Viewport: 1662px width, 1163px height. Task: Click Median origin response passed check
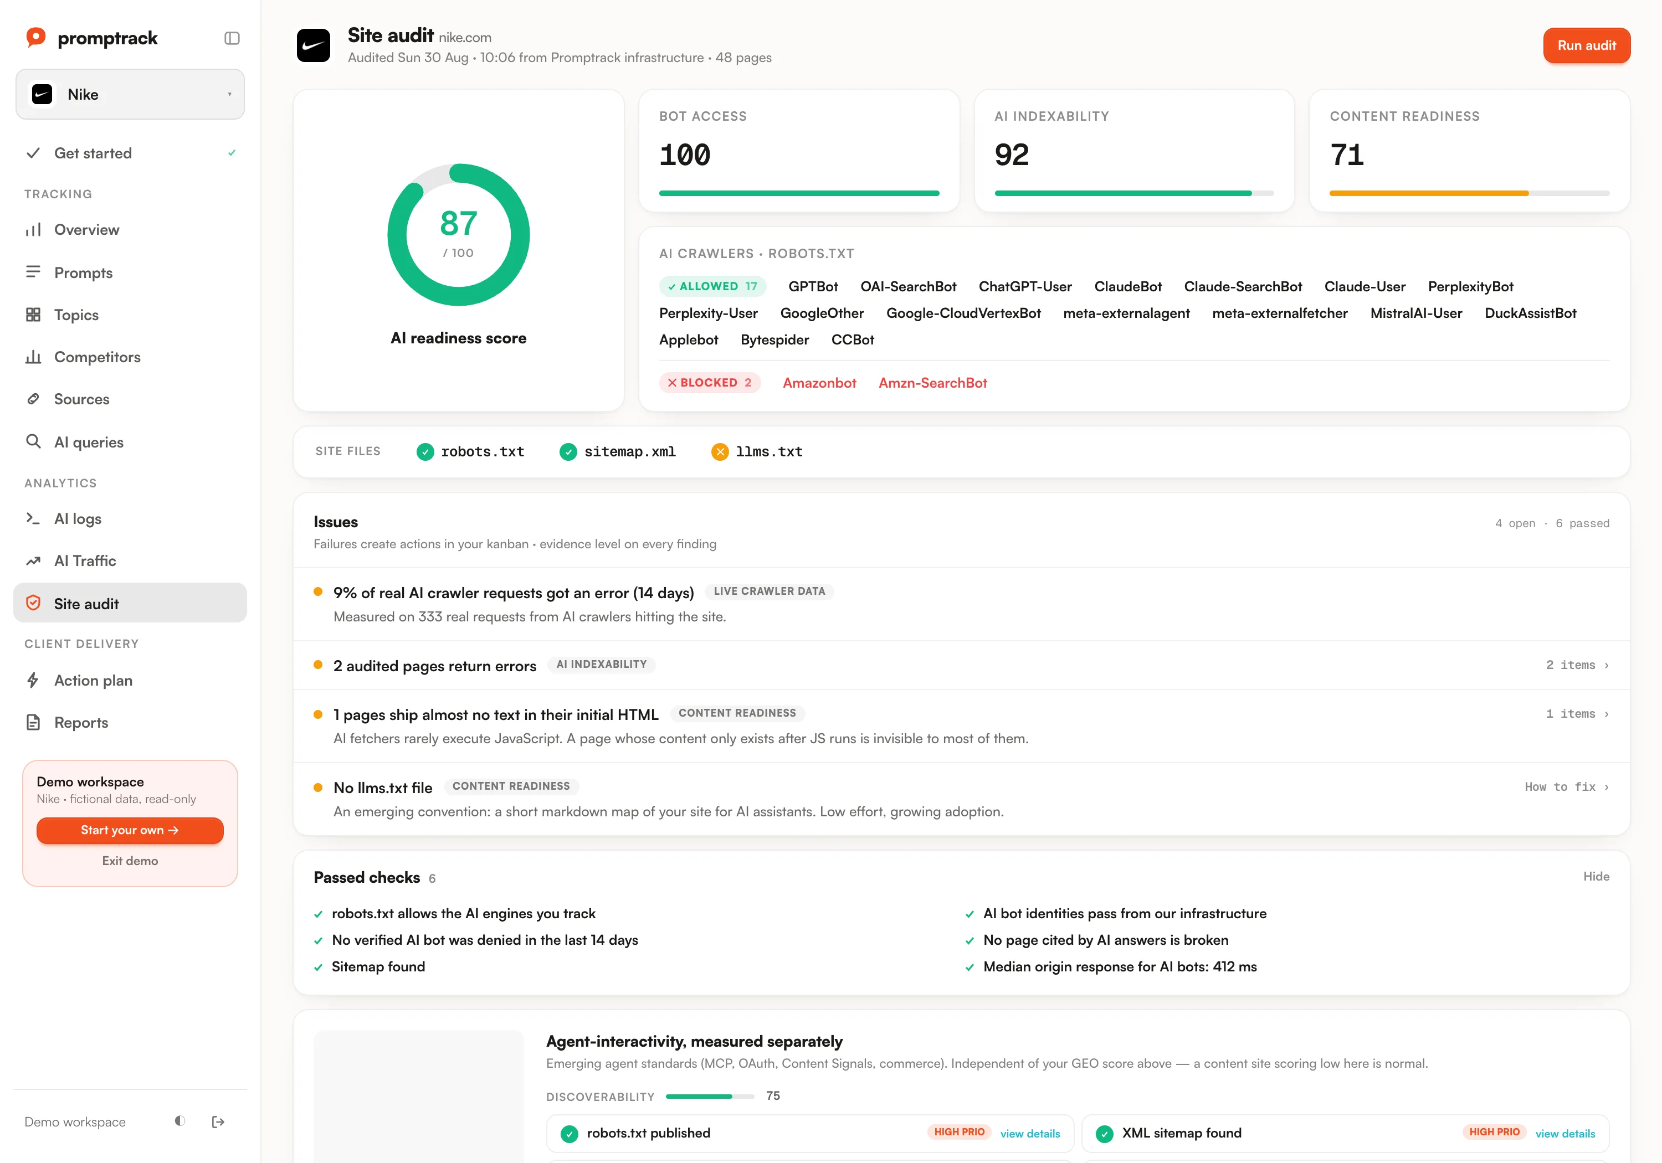point(1119,967)
